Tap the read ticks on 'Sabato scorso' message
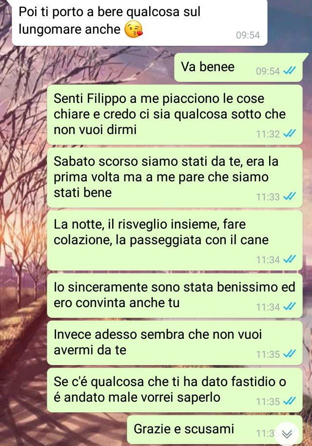The height and width of the screenshot is (446, 312). point(290,196)
